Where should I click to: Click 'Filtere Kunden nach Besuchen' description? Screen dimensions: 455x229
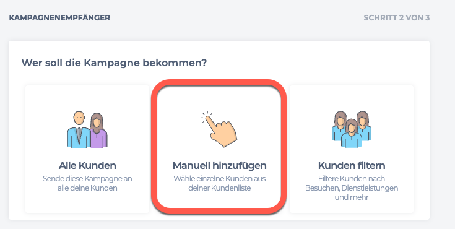(x=352, y=188)
